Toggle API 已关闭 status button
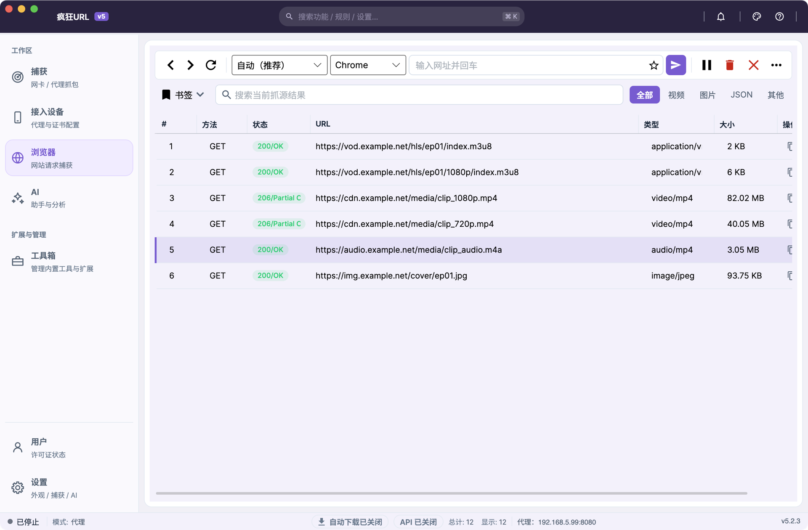The image size is (808, 530). click(x=418, y=522)
